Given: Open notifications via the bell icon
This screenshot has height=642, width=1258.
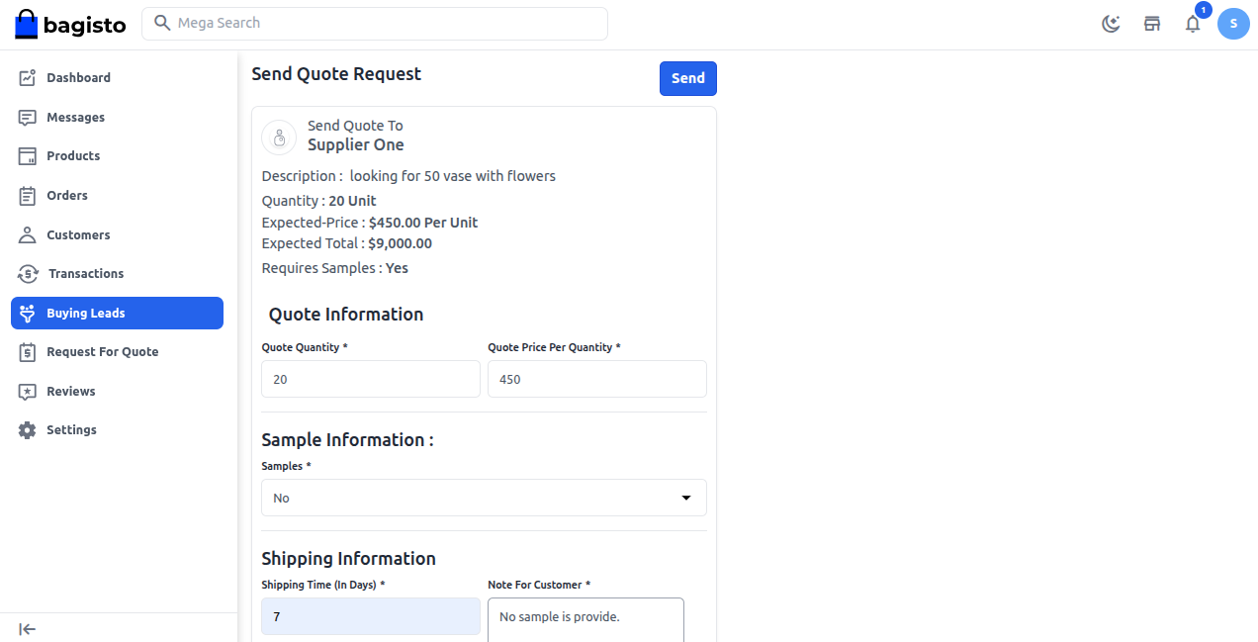Looking at the screenshot, I should 1193,24.
